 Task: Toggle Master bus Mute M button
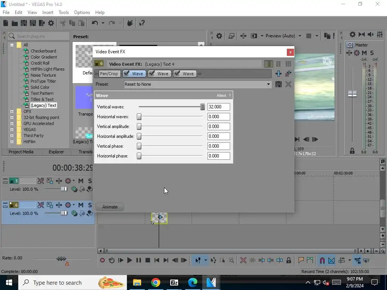[364, 53]
